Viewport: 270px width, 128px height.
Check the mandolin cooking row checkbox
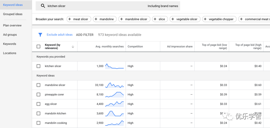point(38,123)
